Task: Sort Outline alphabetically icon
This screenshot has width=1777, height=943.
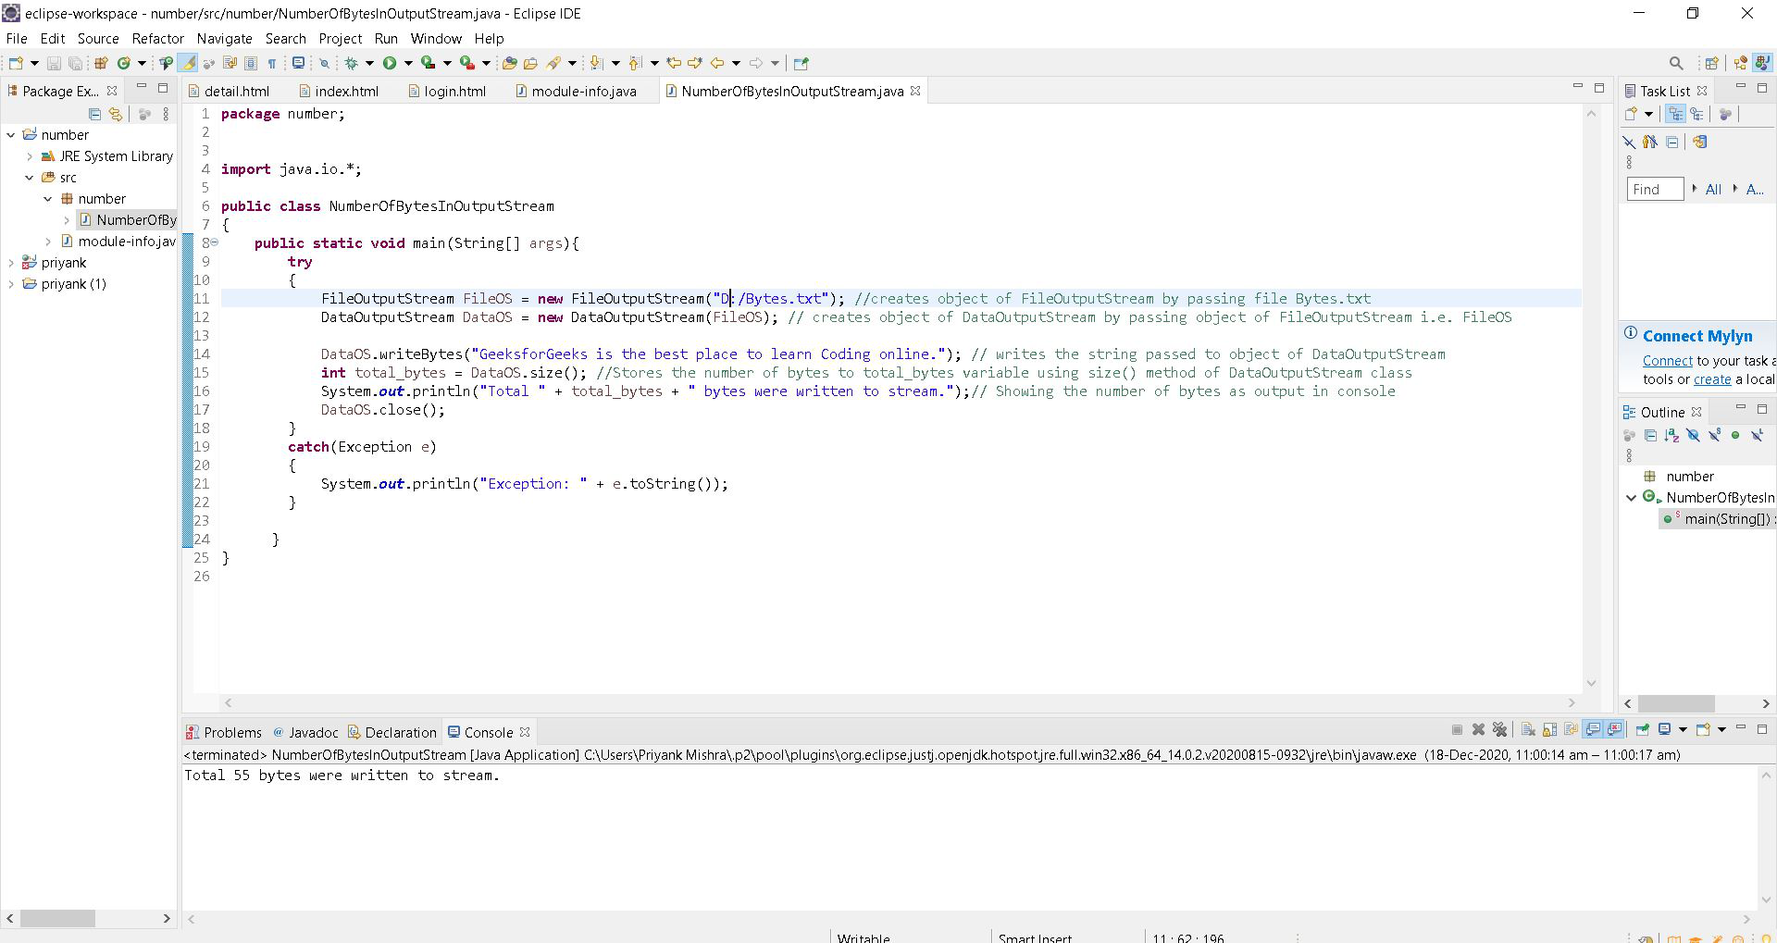Action: [x=1671, y=435]
